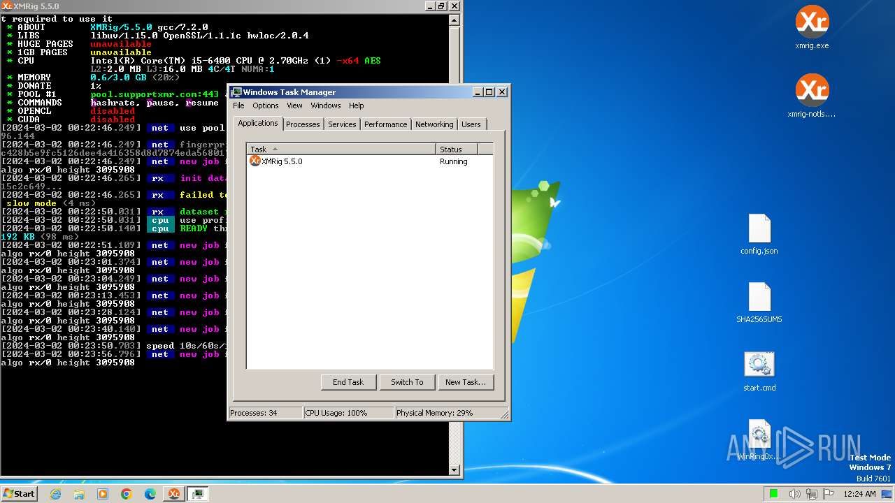Select the SHA256SUMS file icon
Viewport: 895px width, 503px height.
pos(759,303)
